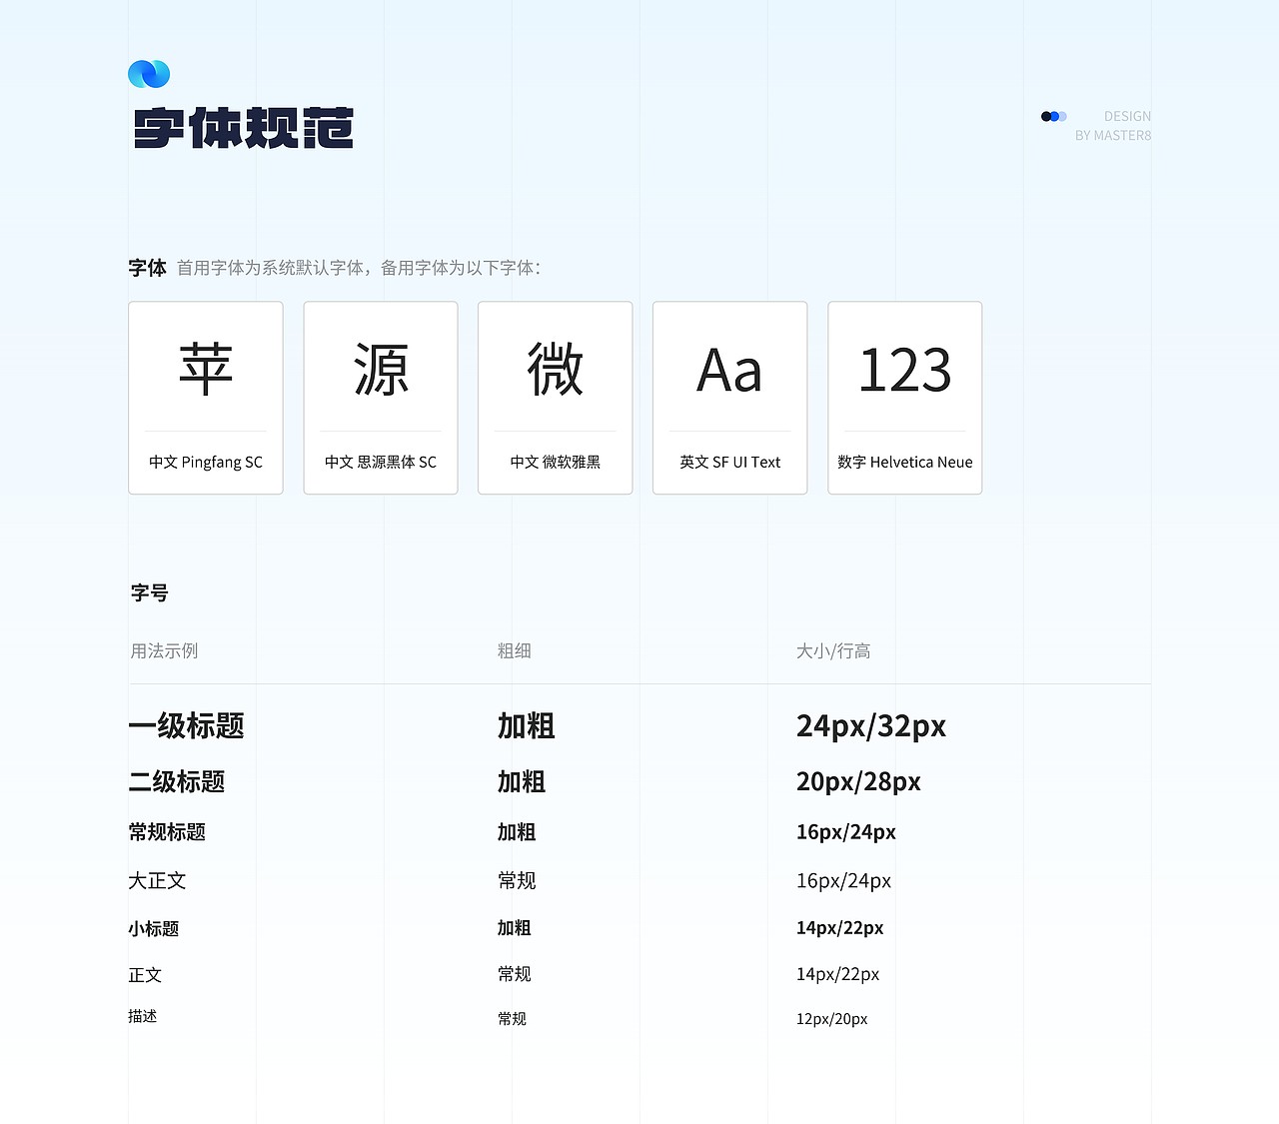Viewport: 1279px width, 1124px height.
Task: Select the 数字 Helvetica Neue font card
Action: [905, 398]
